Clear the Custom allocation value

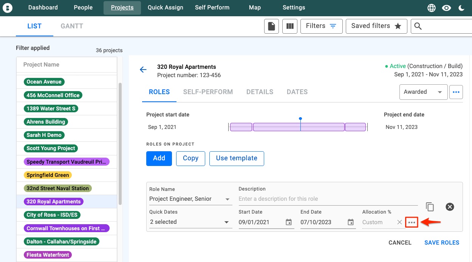tap(399, 222)
